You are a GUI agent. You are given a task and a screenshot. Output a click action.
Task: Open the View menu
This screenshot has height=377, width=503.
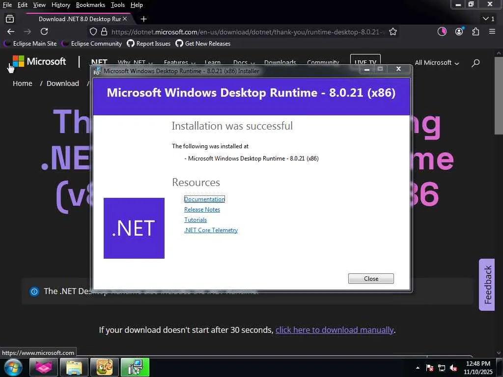coord(39,5)
